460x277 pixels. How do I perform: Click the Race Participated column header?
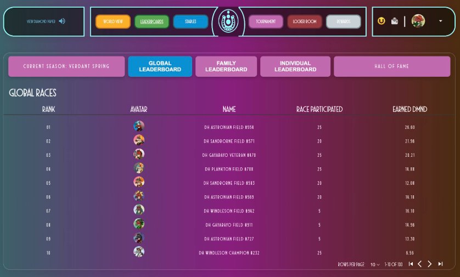tap(319, 109)
